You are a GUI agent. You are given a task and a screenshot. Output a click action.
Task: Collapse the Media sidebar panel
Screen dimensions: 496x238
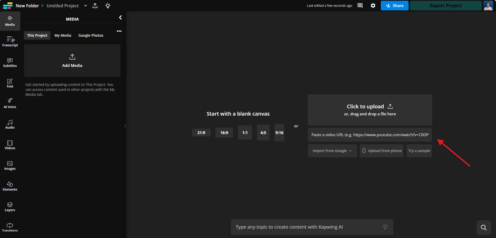coord(120,17)
